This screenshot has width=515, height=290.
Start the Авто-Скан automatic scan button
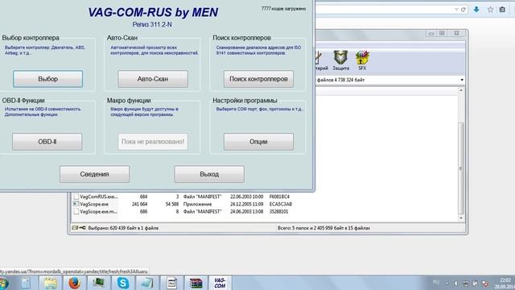tap(153, 79)
